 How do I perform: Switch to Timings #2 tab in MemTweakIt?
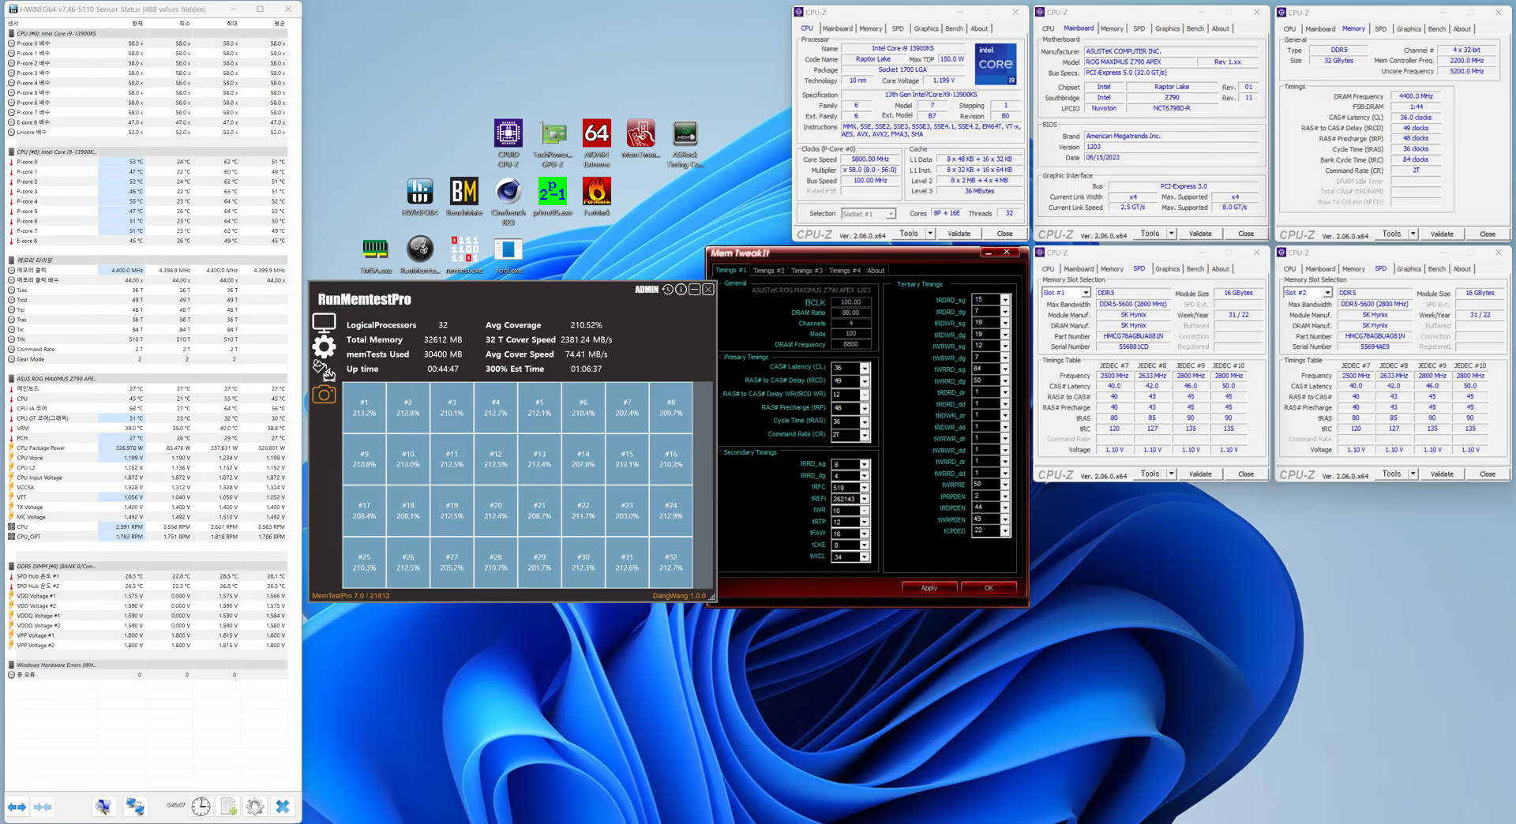point(768,270)
